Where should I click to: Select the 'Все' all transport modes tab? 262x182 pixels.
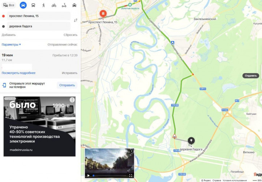click(9, 5)
